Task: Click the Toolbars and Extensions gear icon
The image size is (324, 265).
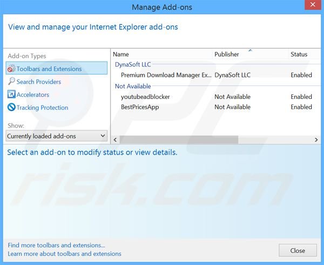Action: [x=11, y=69]
